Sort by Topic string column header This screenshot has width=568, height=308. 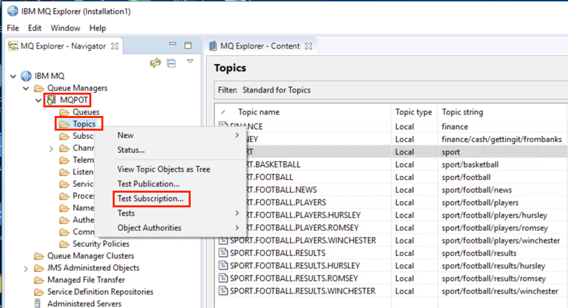point(463,112)
